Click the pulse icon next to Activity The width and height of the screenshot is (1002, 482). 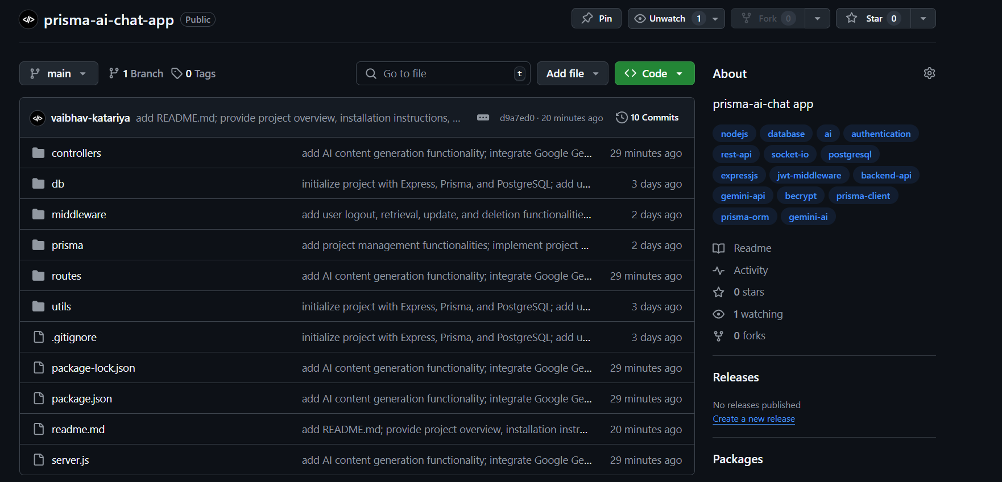pos(719,271)
